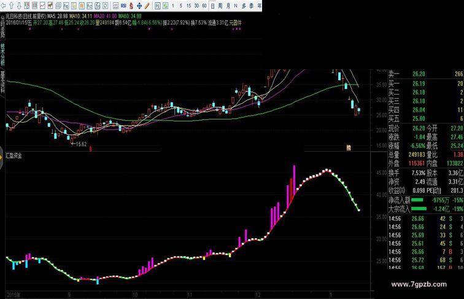Open the Fe toolbar icon

tap(66, 6)
